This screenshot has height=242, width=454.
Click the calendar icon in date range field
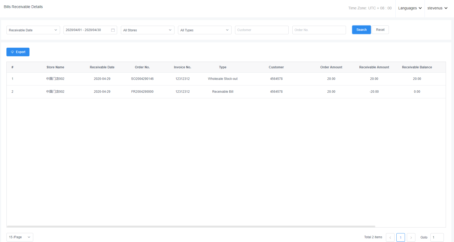coord(113,30)
